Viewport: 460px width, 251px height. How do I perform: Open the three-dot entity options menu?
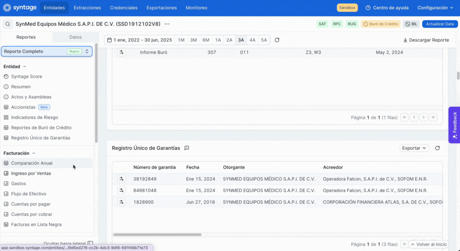(167, 24)
